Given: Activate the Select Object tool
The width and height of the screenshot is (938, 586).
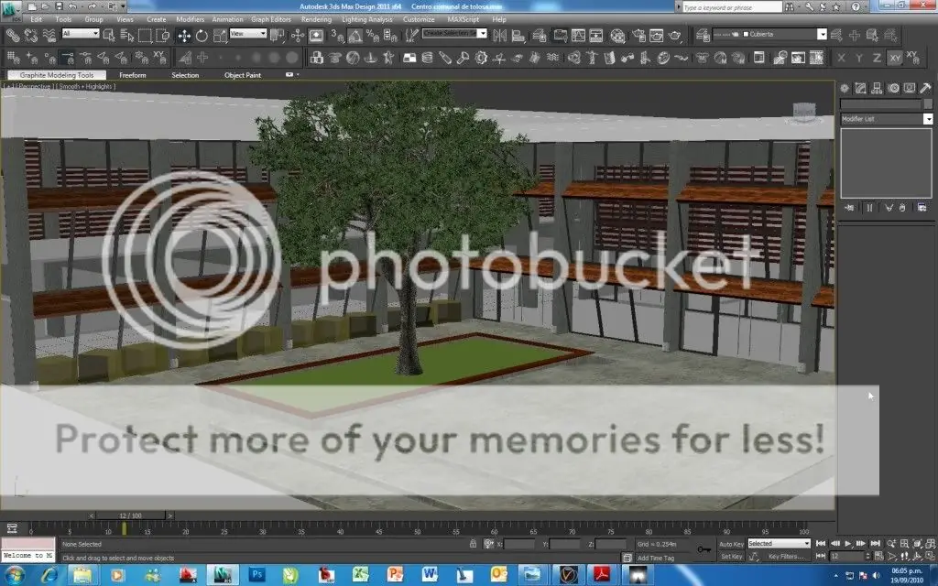Looking at the screenshot, I should point(109,36).
